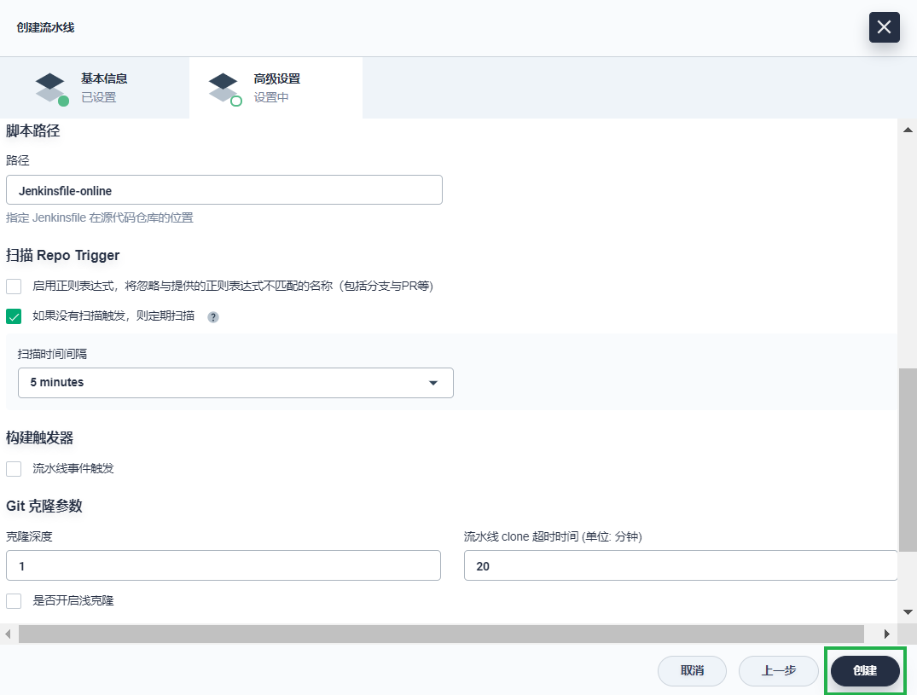
Task: Click the Jenkinsfile-online path input field
Action: click(224, 190)
